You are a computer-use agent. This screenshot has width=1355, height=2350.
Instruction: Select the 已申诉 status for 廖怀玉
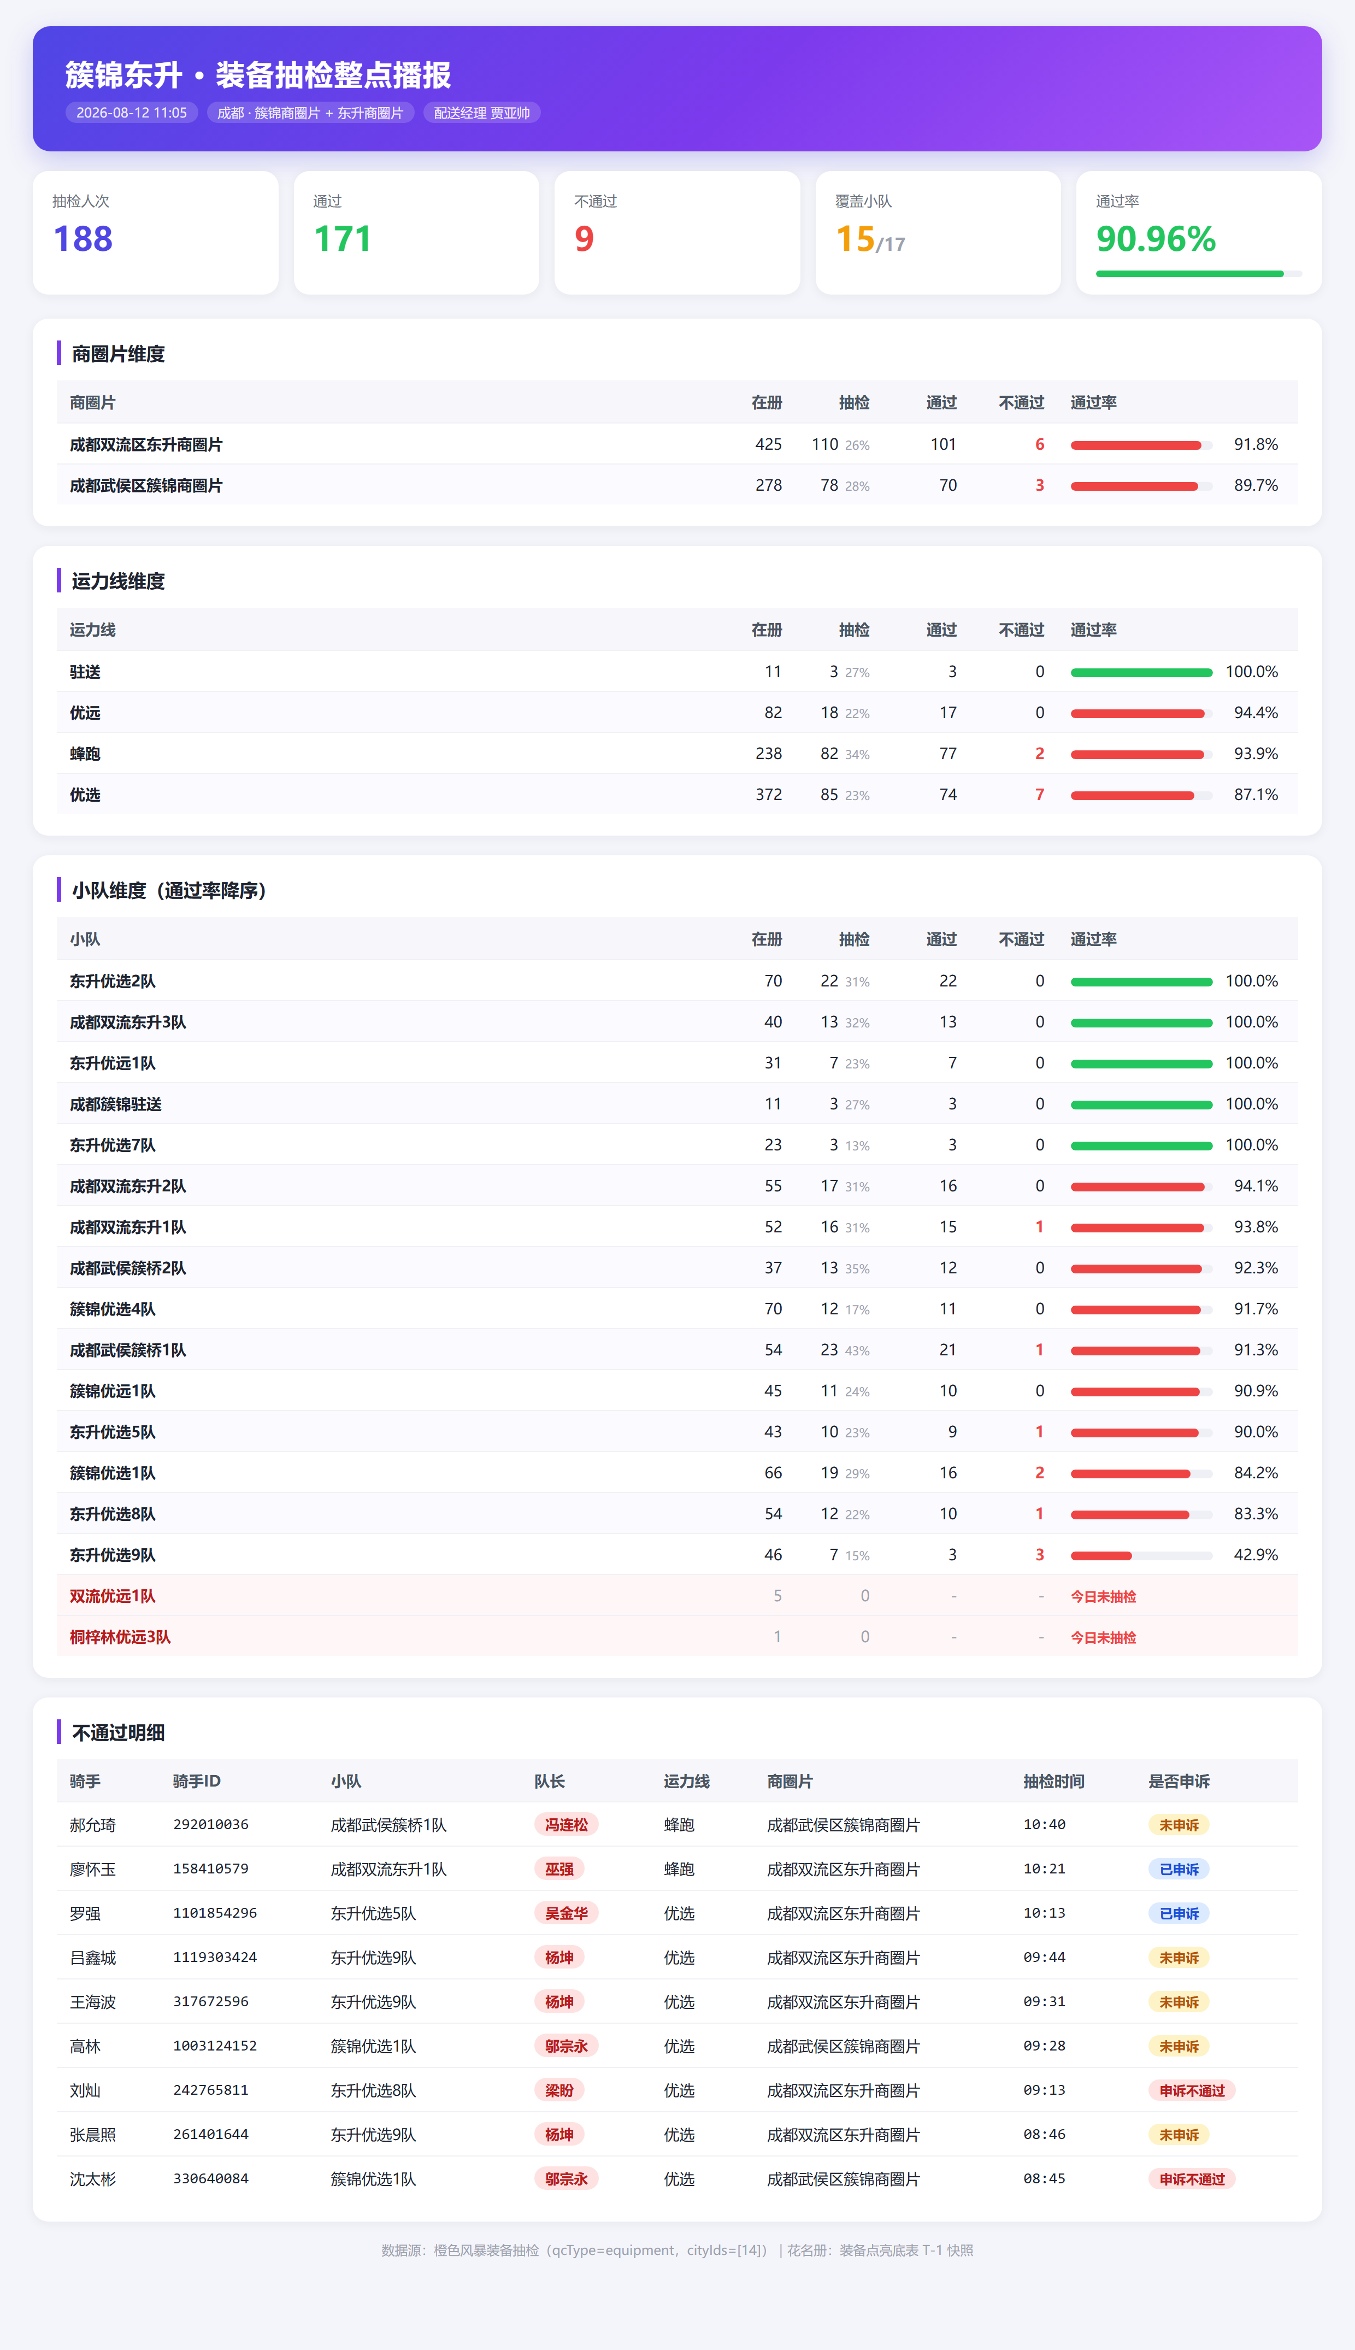(x=1178, y=1869)
